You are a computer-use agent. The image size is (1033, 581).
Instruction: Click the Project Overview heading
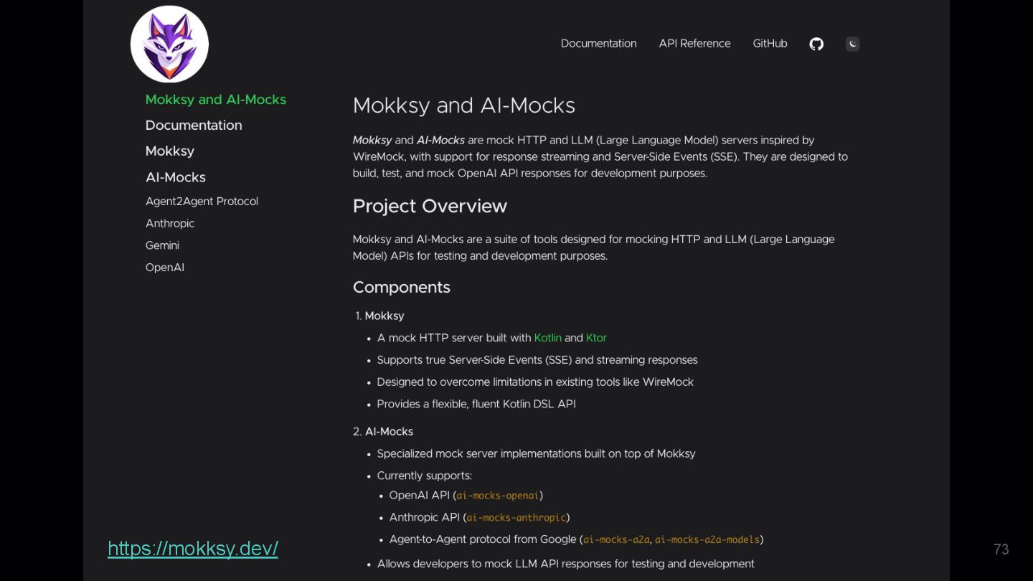coord(430,207)
